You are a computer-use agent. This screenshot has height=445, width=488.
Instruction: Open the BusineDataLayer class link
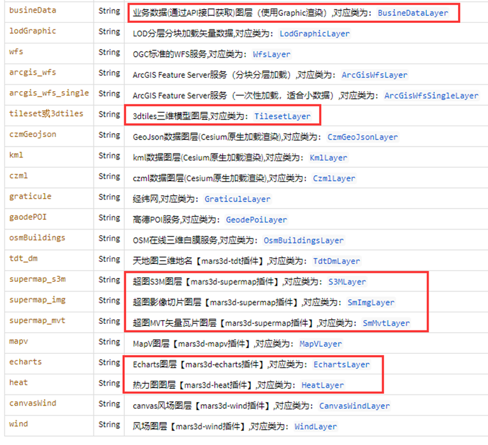tap(413, 13)
